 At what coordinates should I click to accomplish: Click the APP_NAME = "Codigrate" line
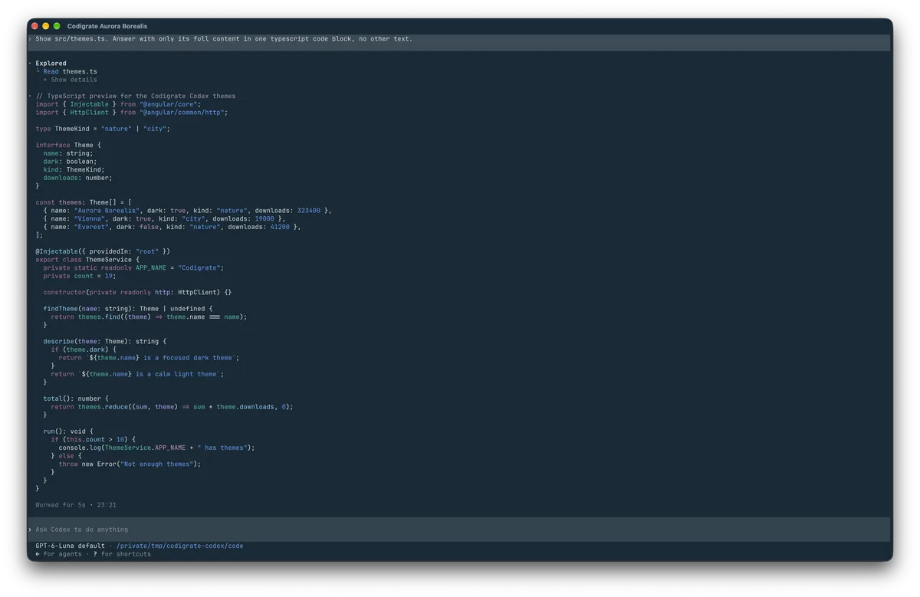coord(133,267)
